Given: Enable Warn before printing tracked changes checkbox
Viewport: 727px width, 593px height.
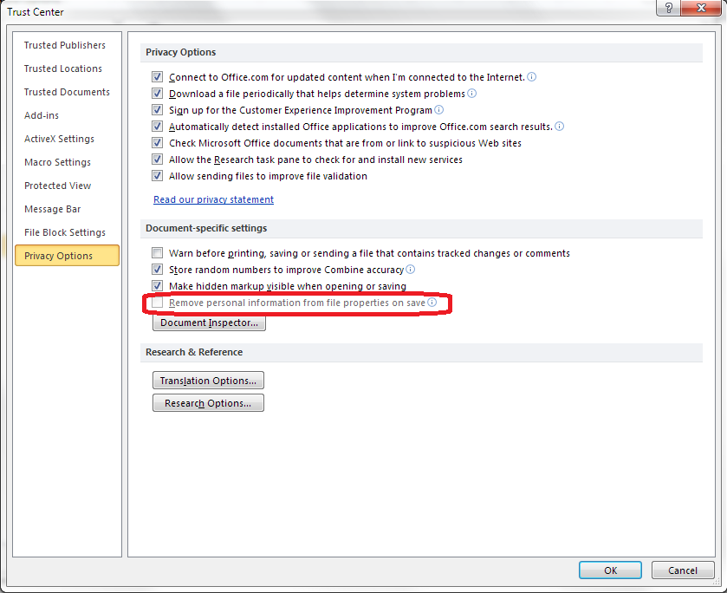Looking at the screenshot, I should [158, 253].
